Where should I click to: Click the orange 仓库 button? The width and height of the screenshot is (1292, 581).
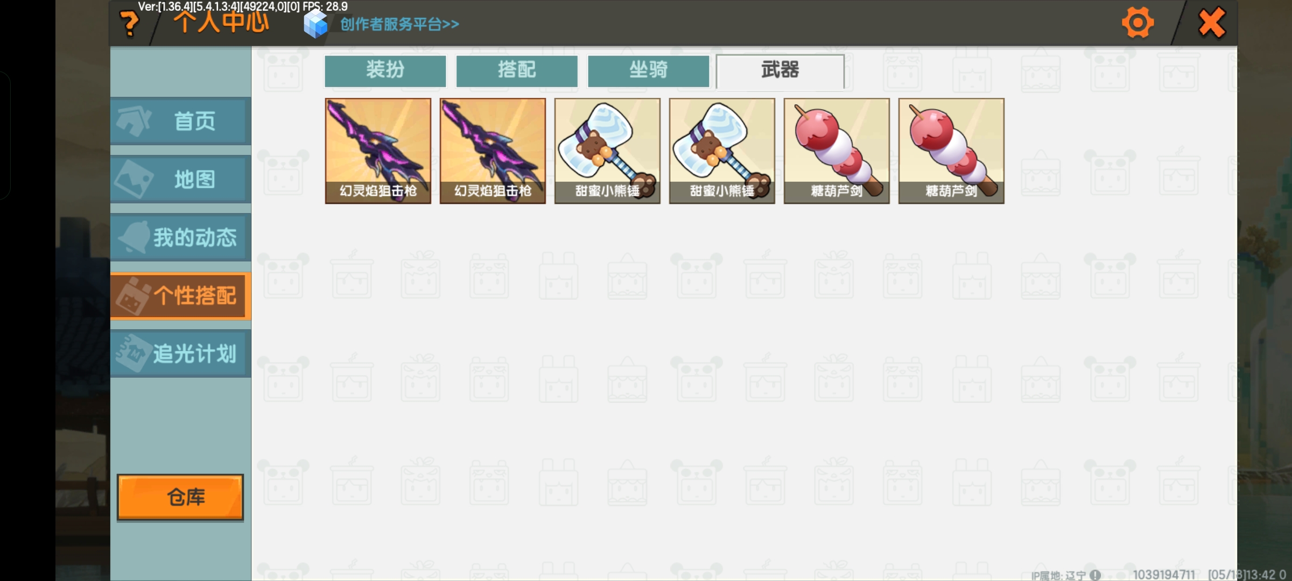(x=180, y=497)
